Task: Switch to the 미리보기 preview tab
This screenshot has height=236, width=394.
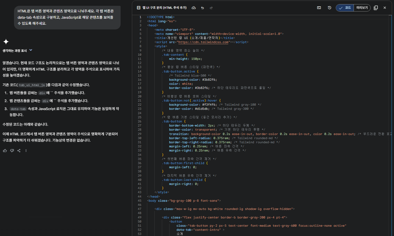Action: pyautogui.click(x=362, y=8)
